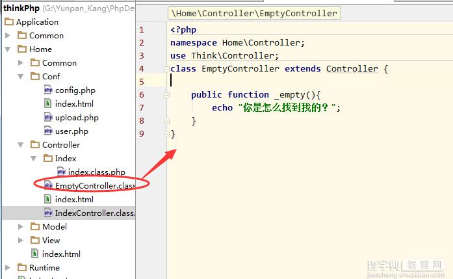Click the PHP icon of IndexController.class file
Screen dimensions: 453x279
(48, 213)
